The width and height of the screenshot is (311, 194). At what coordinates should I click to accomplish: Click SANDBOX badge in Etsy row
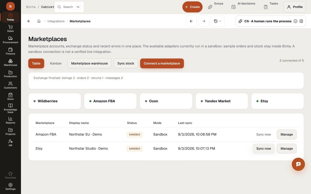point(135,149)
